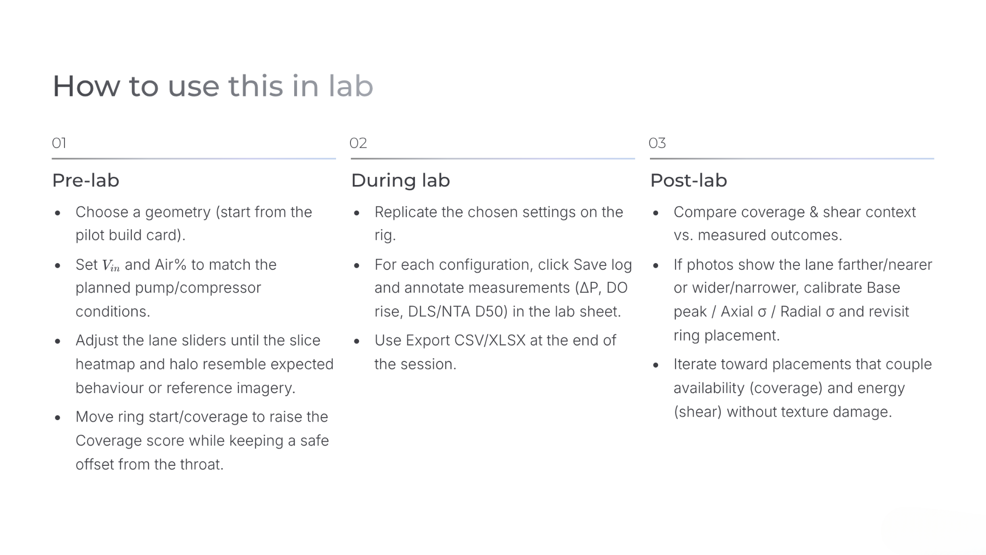The image size is (986, 555).
Task: Click the "How to use this in lab" title
Action: tap(212, 86)
